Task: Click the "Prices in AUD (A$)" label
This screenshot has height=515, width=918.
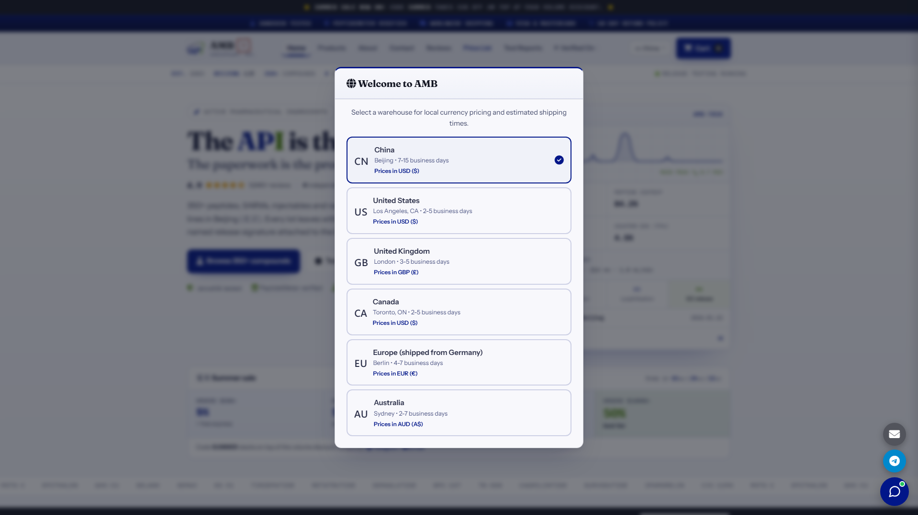Action: coord(398,424)
